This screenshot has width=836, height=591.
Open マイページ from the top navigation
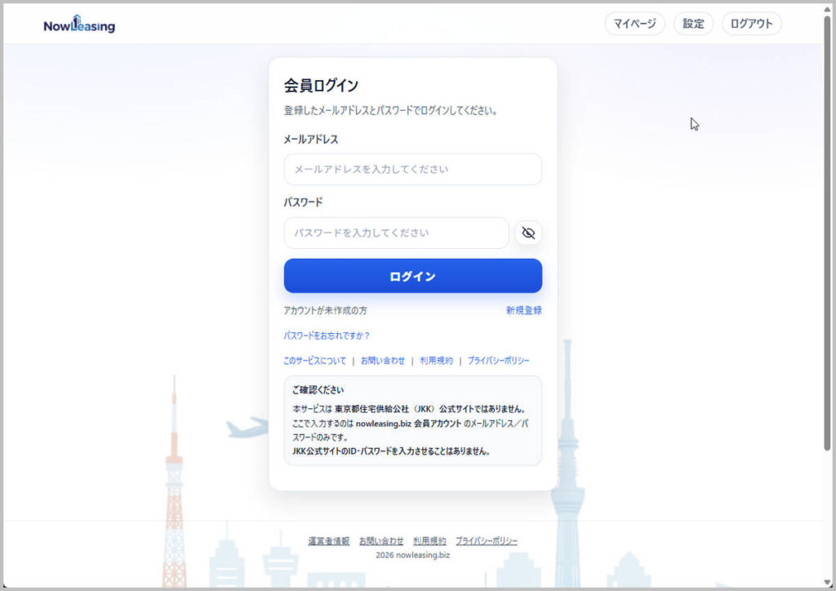pyautogui.click(x=634, y=24)
